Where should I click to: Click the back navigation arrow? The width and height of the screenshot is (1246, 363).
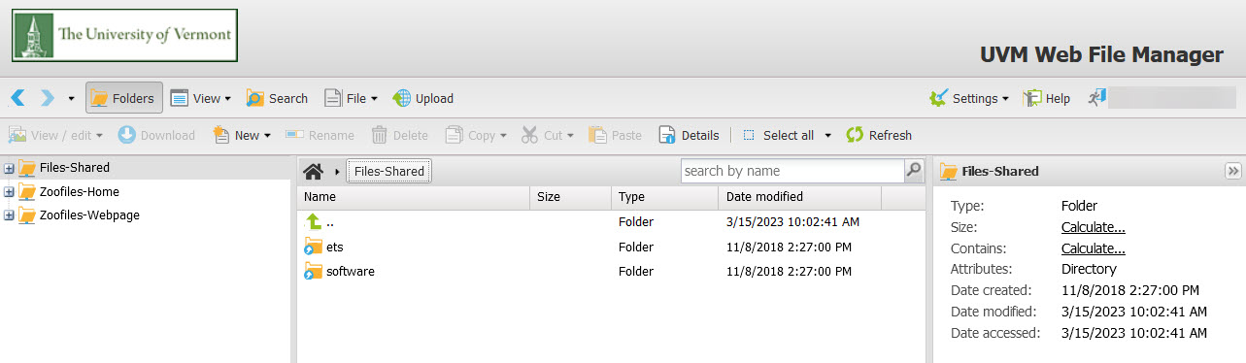click(17, 98)
